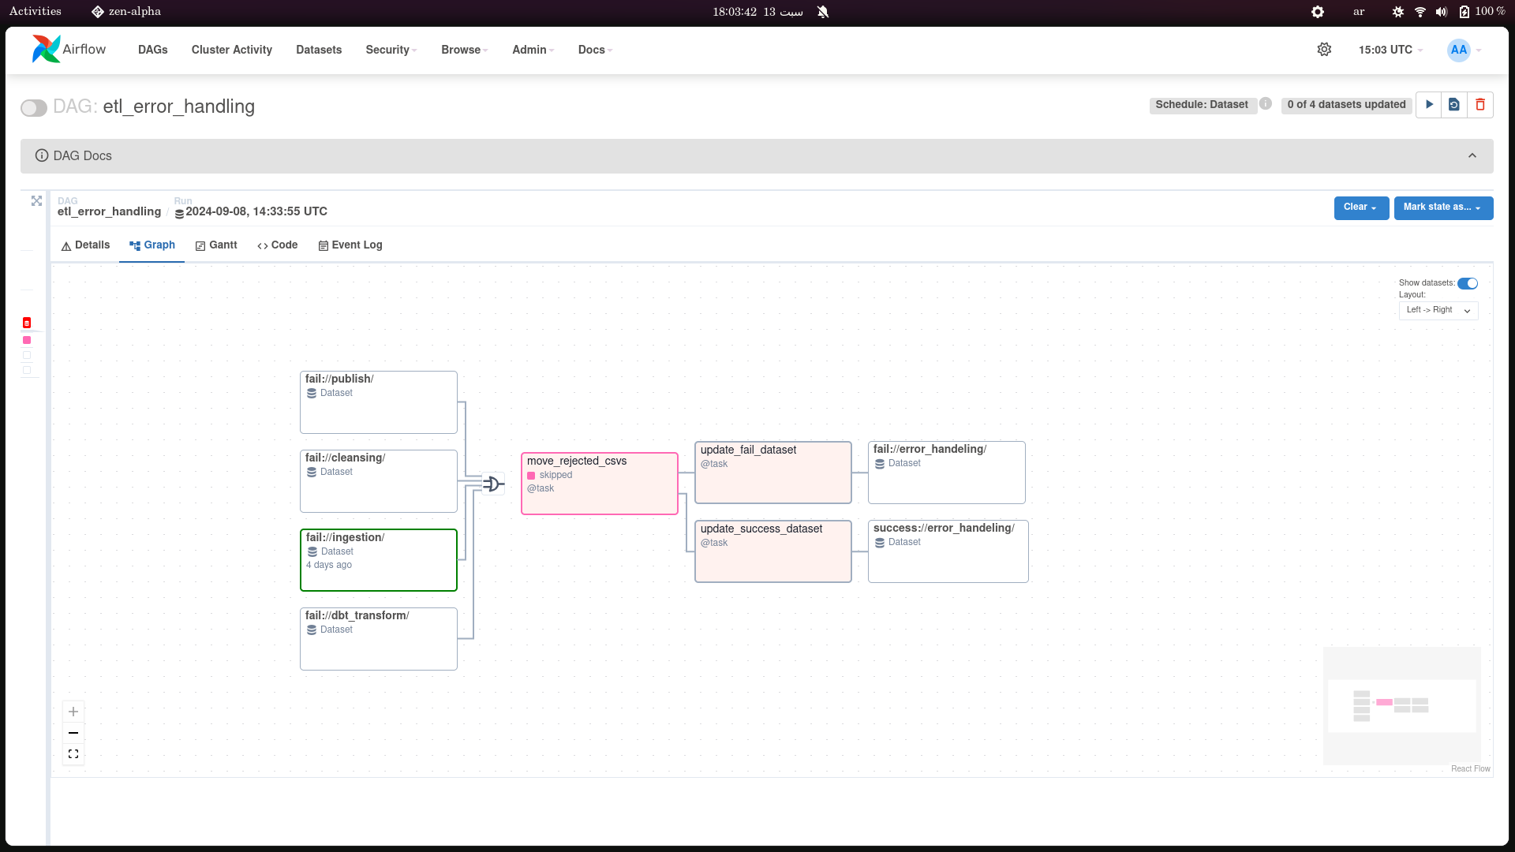Select the move_rejected_csvs task node
Image resolution: width=1515 pixels, height=852 pixels.
(x=600, y=484)
